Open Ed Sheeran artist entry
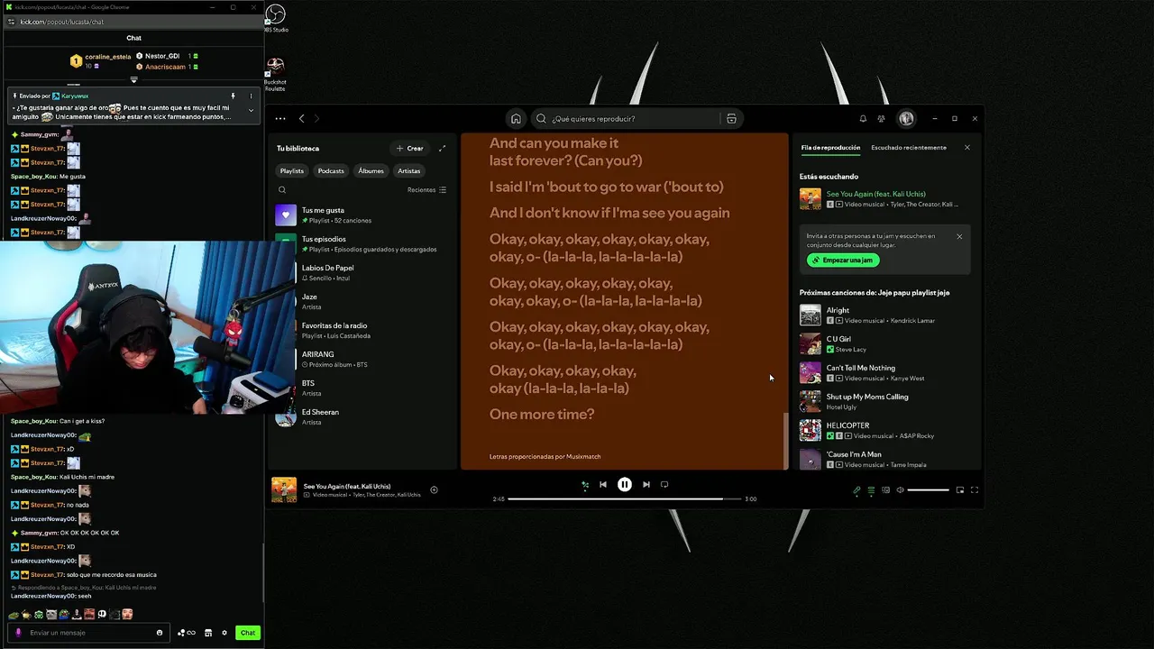This screenshot has width=1154, height=649. click(x=362, y=416)
